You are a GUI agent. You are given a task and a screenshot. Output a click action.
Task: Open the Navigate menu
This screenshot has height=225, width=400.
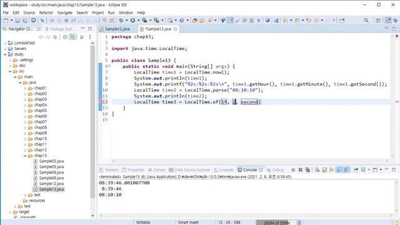click(x=65, y=12)
